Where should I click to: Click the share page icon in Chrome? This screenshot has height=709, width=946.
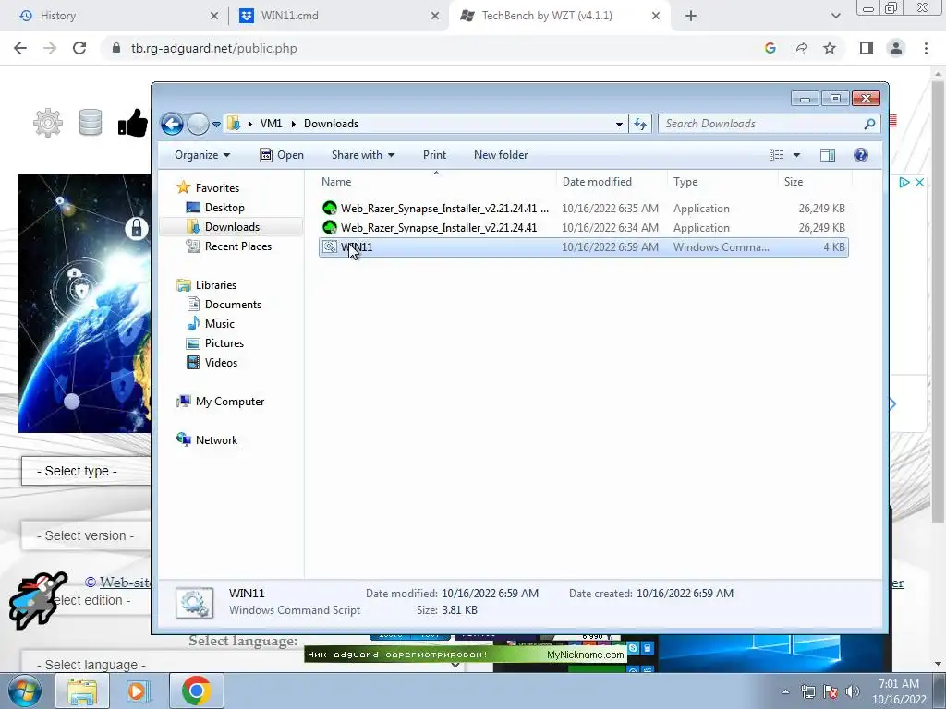point(800,48)
